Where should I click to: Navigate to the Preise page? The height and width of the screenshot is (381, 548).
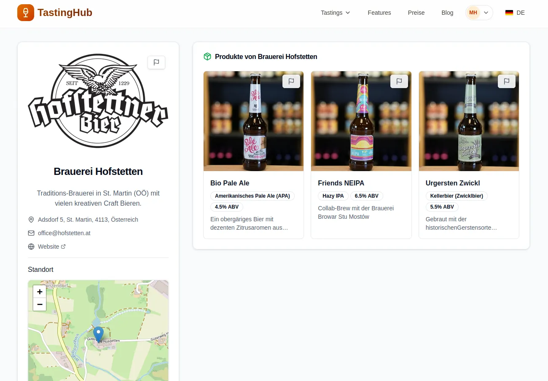[x=416, y=13]
